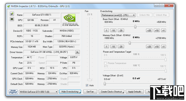186x101 pixels.
Task: Click Base Clock Offset -20 button
Action: [121, 30]
